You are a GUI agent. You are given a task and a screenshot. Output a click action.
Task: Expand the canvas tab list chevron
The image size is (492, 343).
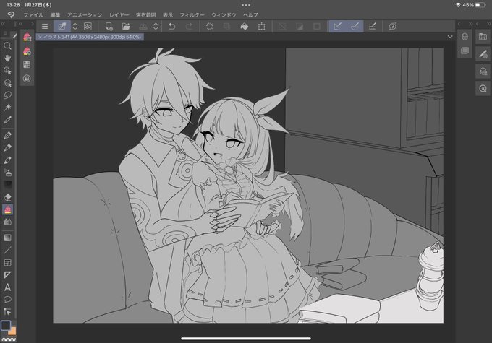(x=450, y=37)
